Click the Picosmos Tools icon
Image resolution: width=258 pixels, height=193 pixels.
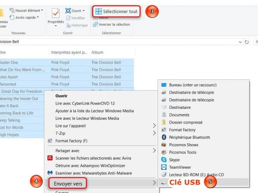pyautogui.click(x=164, y=152)
